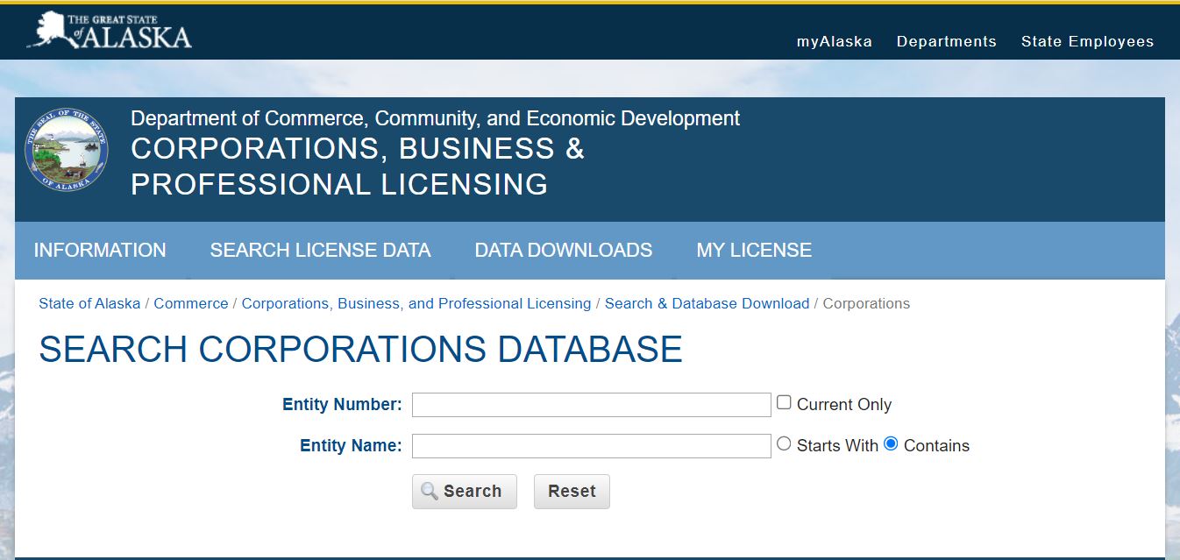
Task: Open the SEARCH LICENSE DATA menu
Action: 320,251
